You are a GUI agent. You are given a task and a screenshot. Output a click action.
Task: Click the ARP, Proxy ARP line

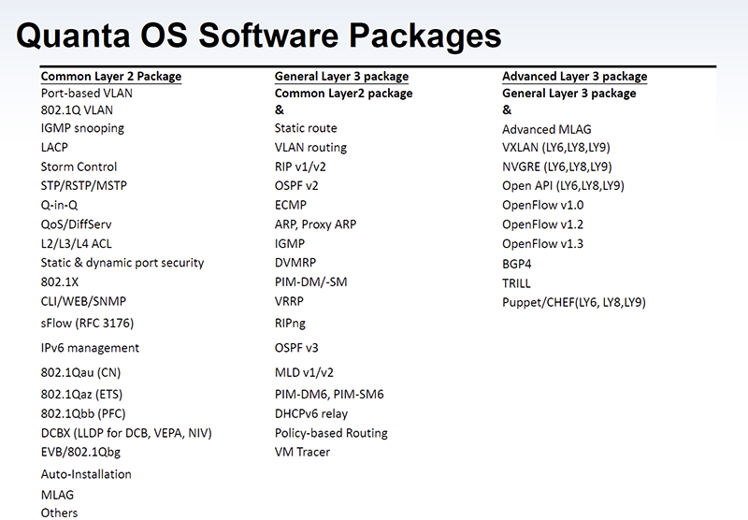pos(315,224)
